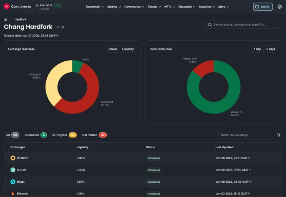Click the green Completed segment of the readiness donut

point(77,66)
